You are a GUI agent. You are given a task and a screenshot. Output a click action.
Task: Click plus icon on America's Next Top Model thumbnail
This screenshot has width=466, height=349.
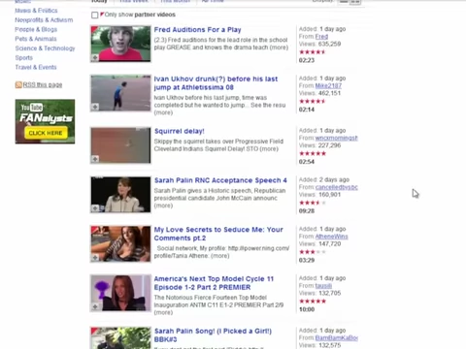point(95,306)
